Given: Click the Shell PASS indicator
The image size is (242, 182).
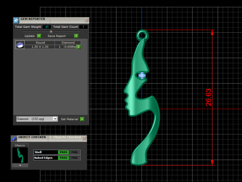Looking at the screenshot, I should coord(64,152).
